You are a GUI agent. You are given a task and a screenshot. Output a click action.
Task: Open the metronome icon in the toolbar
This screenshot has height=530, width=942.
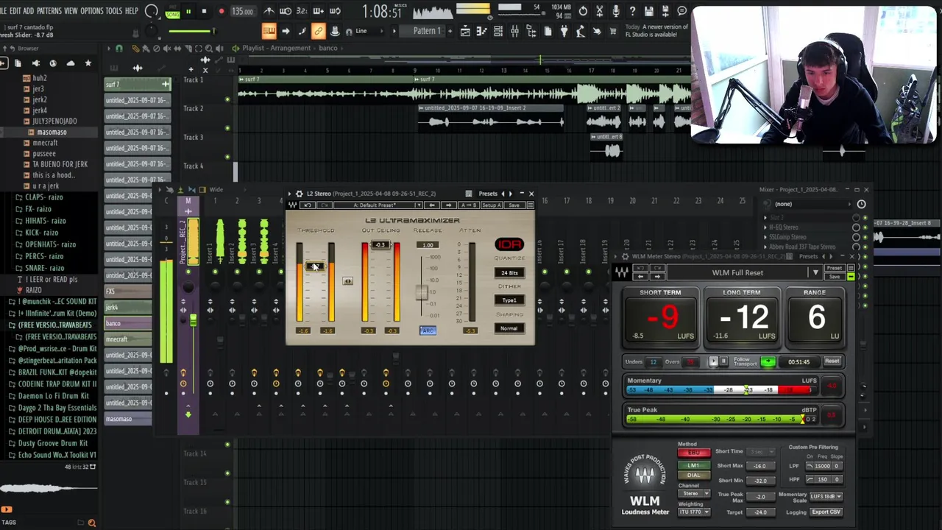pyautogui.click(x=269, y=11)
